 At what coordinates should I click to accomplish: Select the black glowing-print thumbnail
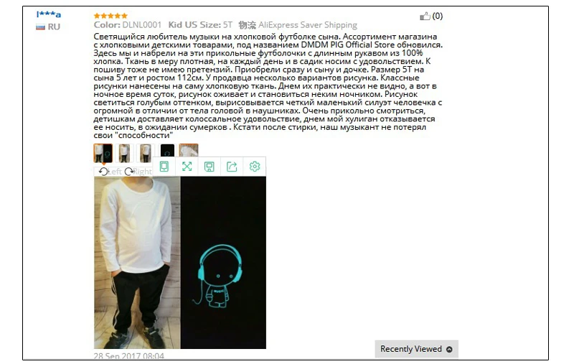[x=167, y=150]
